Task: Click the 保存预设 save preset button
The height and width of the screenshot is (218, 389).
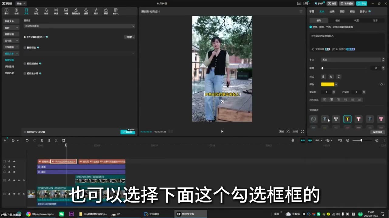Action: coord(377,132)
